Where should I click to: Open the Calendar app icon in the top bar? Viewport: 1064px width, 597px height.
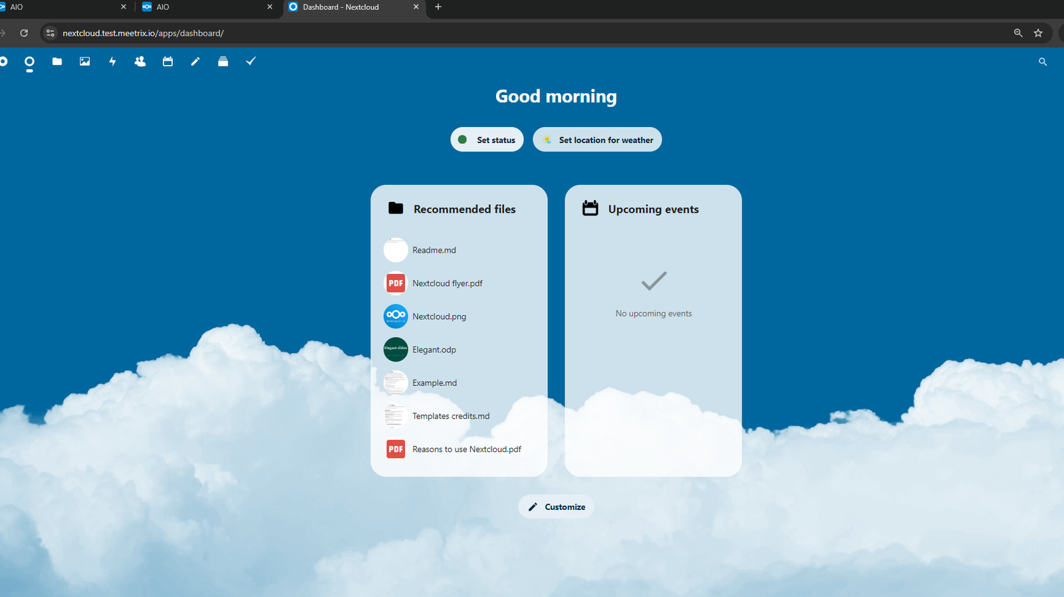click(168, 61)
